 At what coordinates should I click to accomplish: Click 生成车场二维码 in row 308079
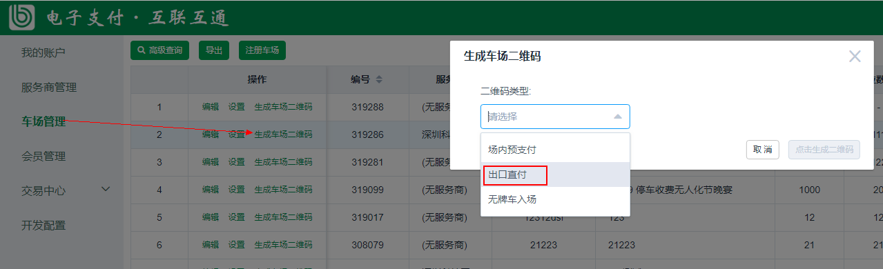pos(283,245)
